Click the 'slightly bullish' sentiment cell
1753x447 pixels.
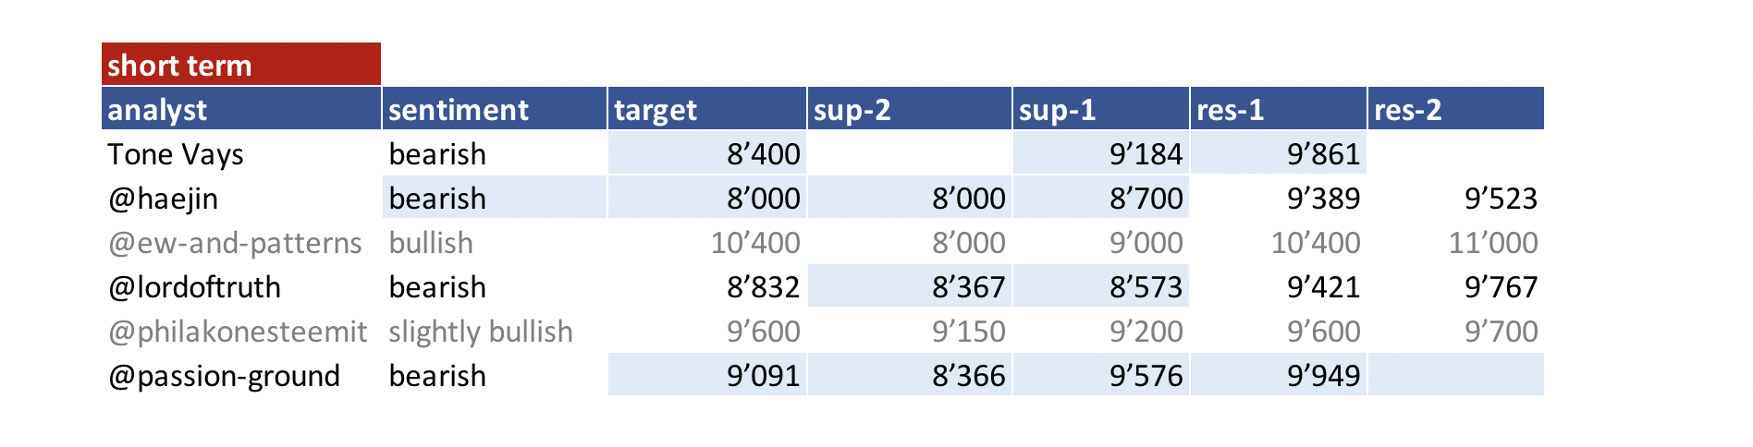point(481,332)
